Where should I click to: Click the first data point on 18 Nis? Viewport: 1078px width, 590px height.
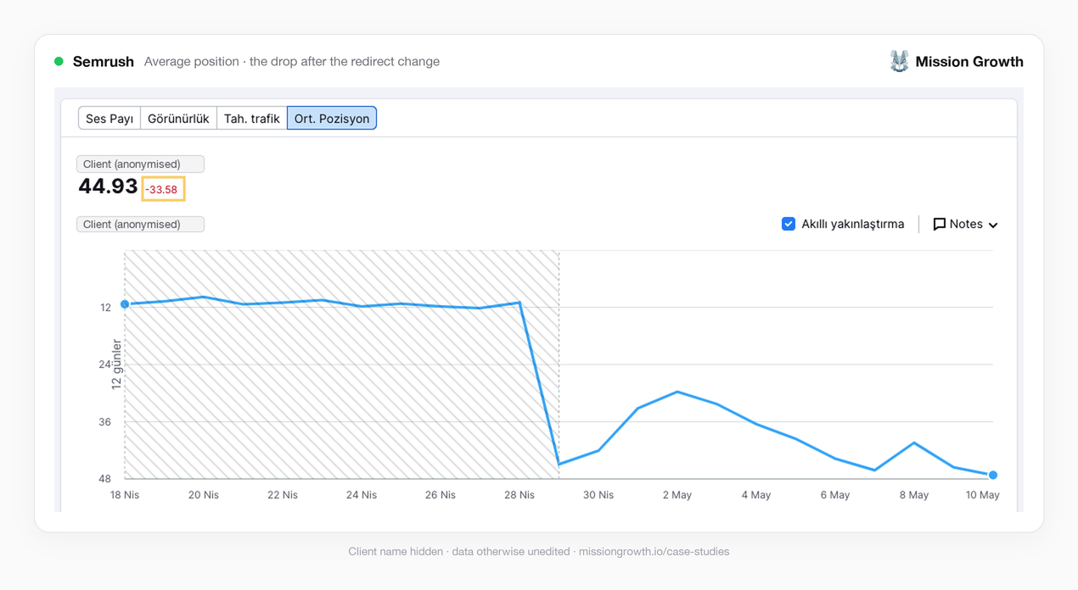point(125,304)
